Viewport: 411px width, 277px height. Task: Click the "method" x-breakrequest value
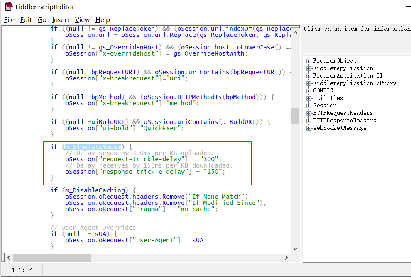click(181, 103)
